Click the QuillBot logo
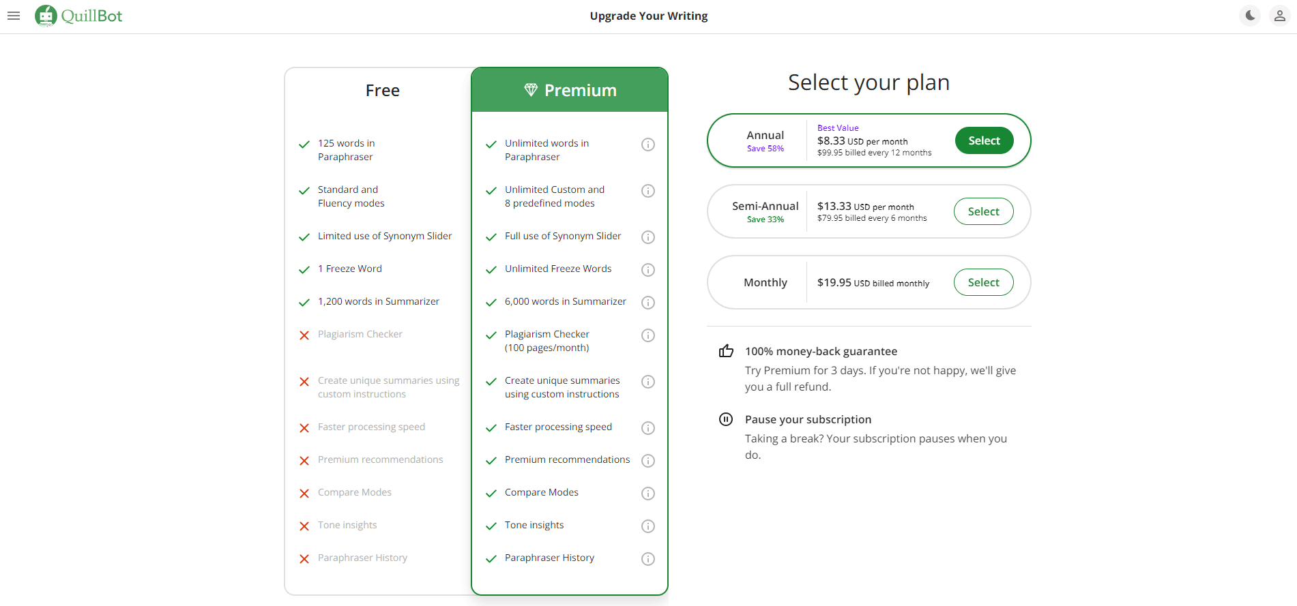Image resolution: width=1297 pixels, height=606 pixels. click(78, 16)
